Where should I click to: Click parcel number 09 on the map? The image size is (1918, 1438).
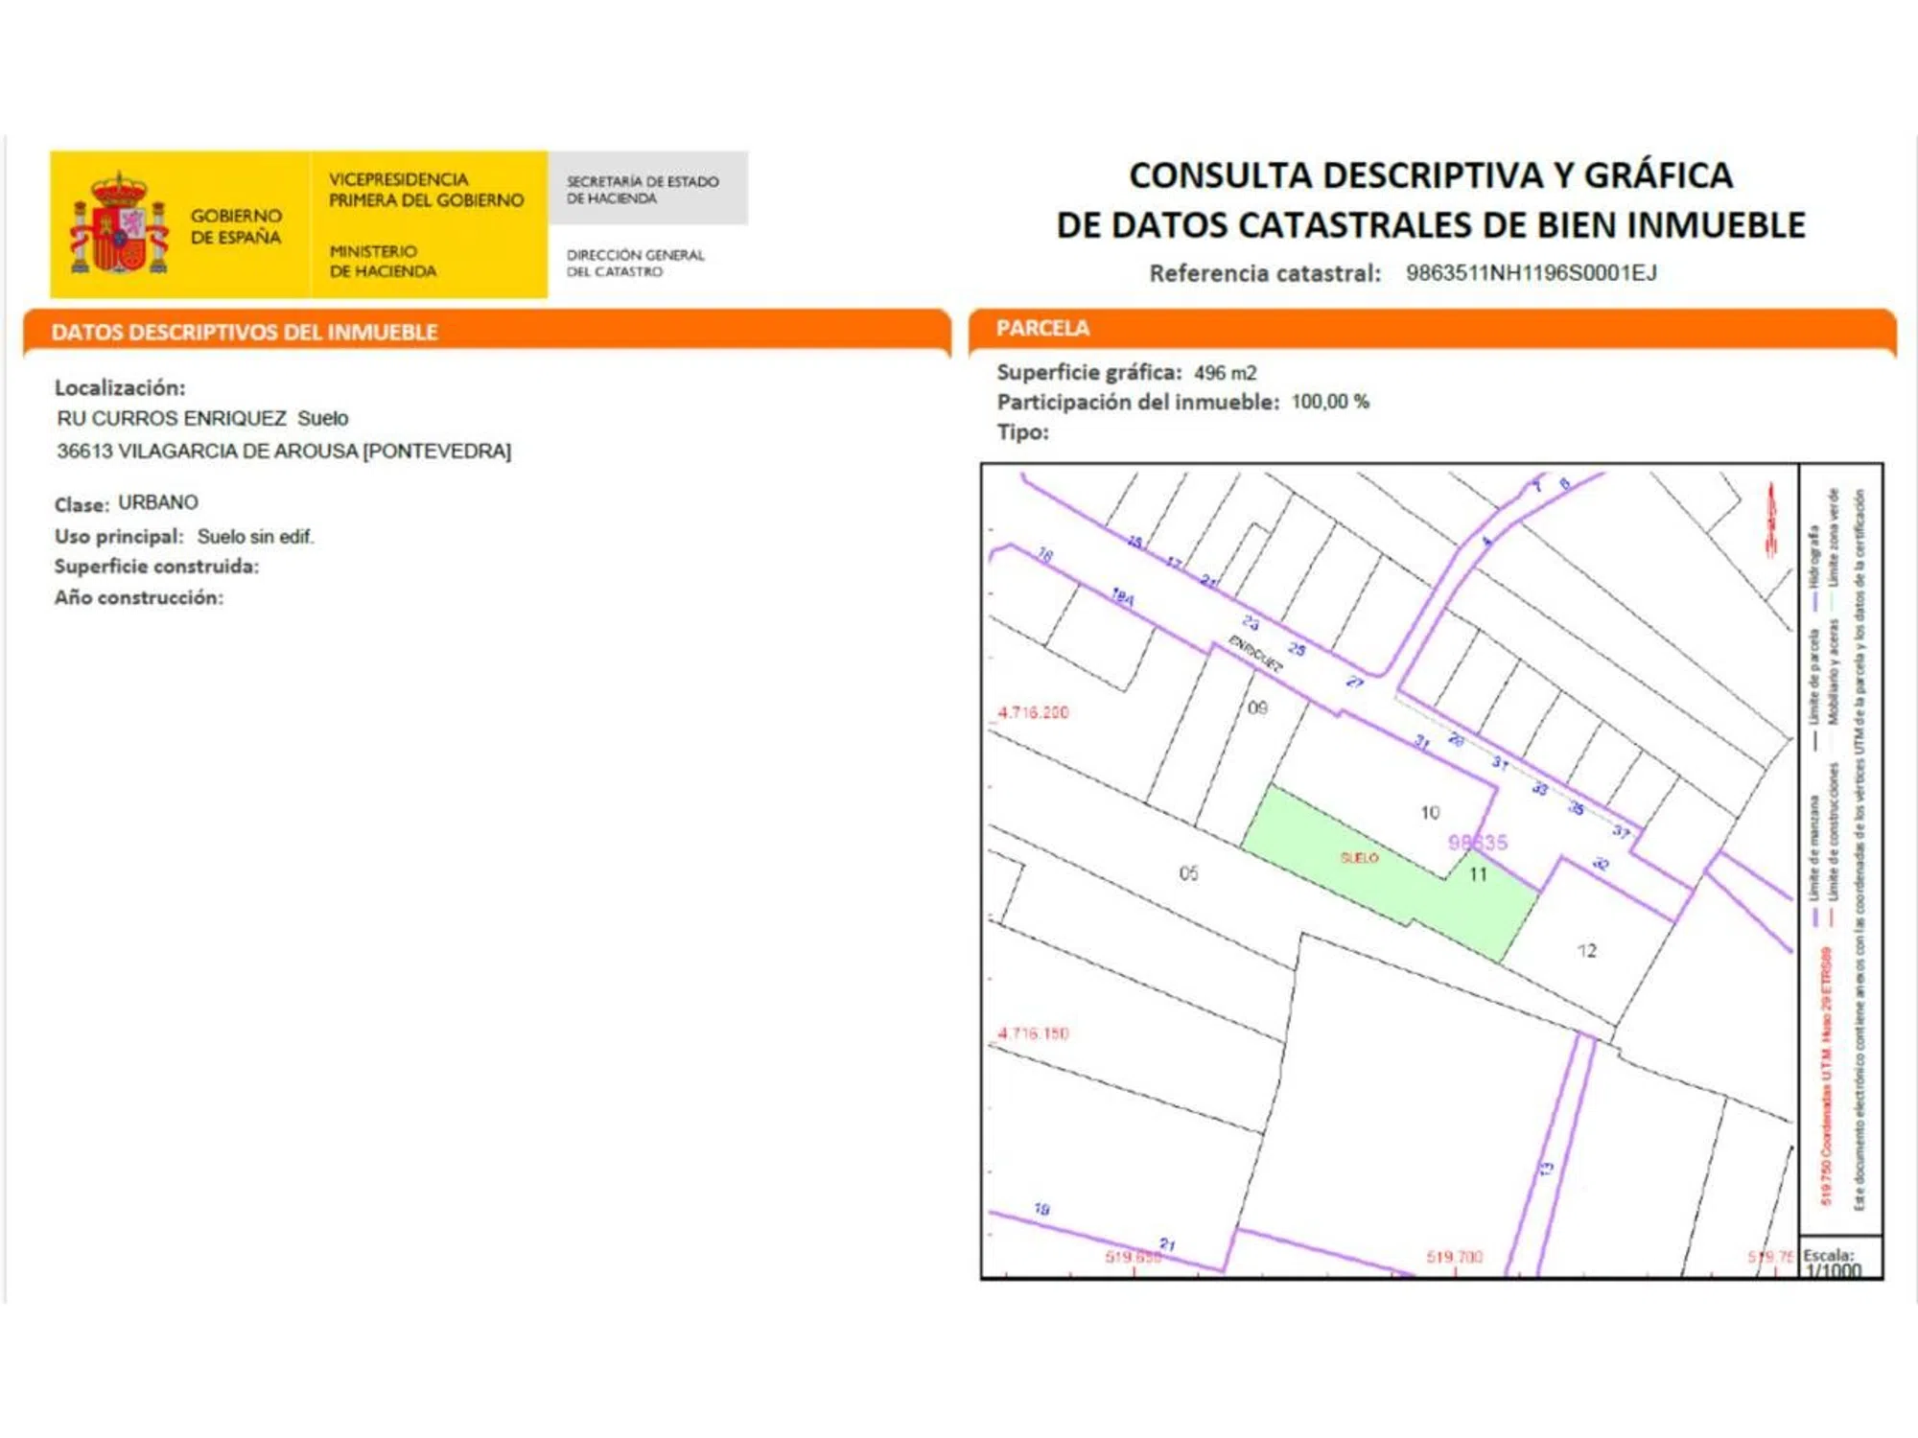pyautogui.click(x=1257, y=708)
